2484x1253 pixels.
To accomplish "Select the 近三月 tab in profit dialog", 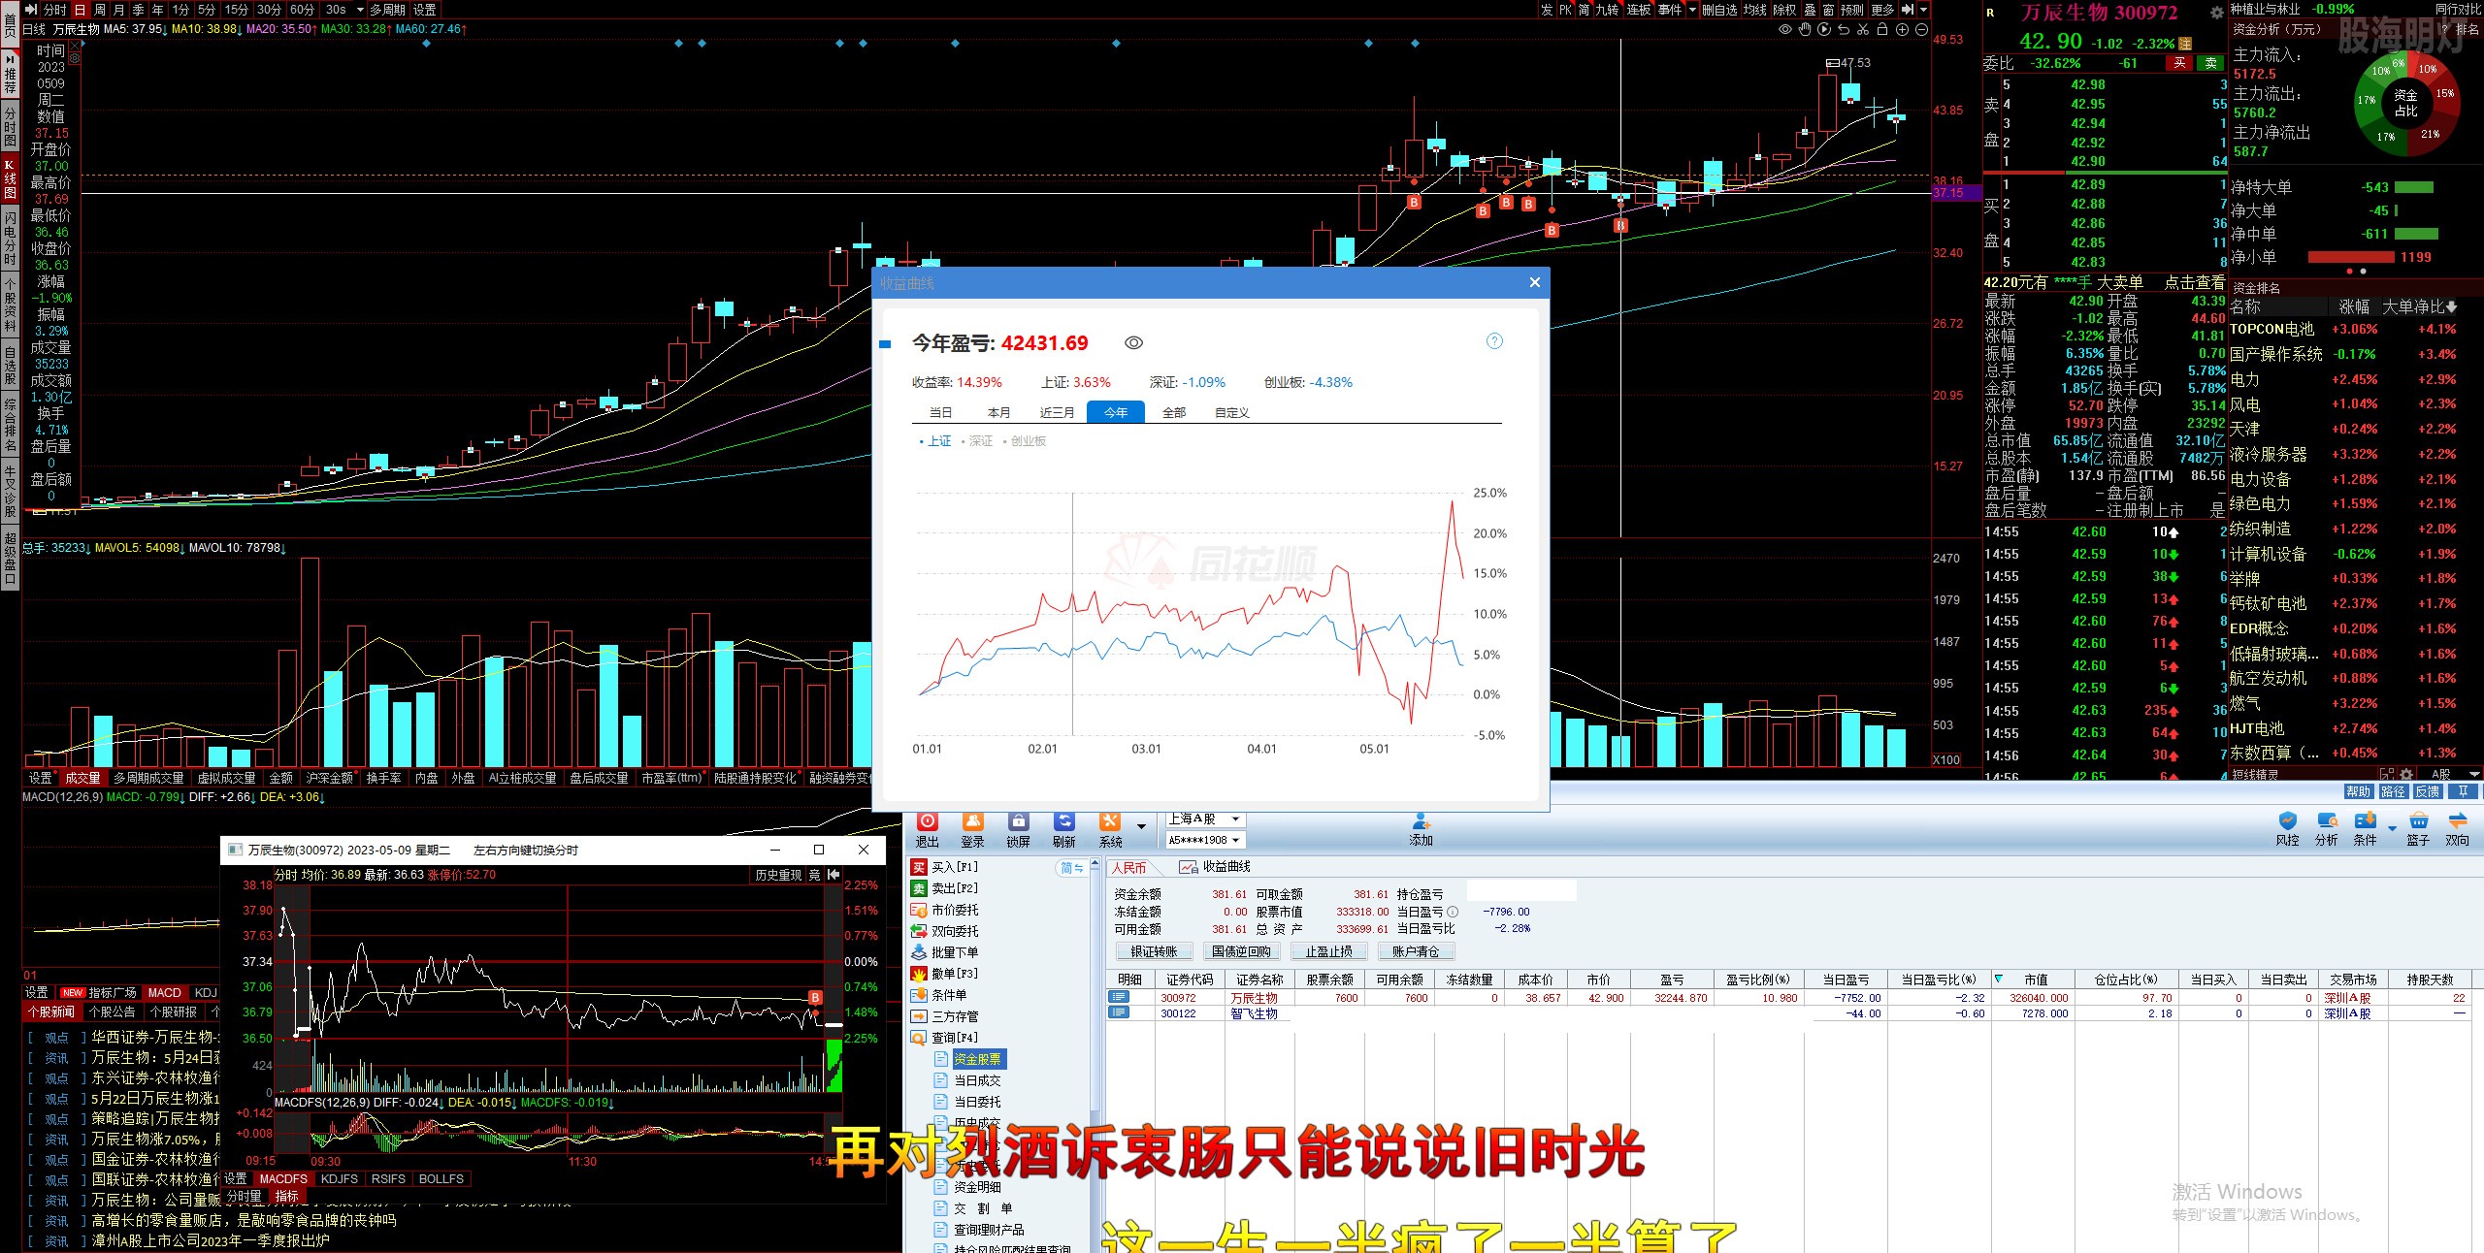I will pos(1058,412).
